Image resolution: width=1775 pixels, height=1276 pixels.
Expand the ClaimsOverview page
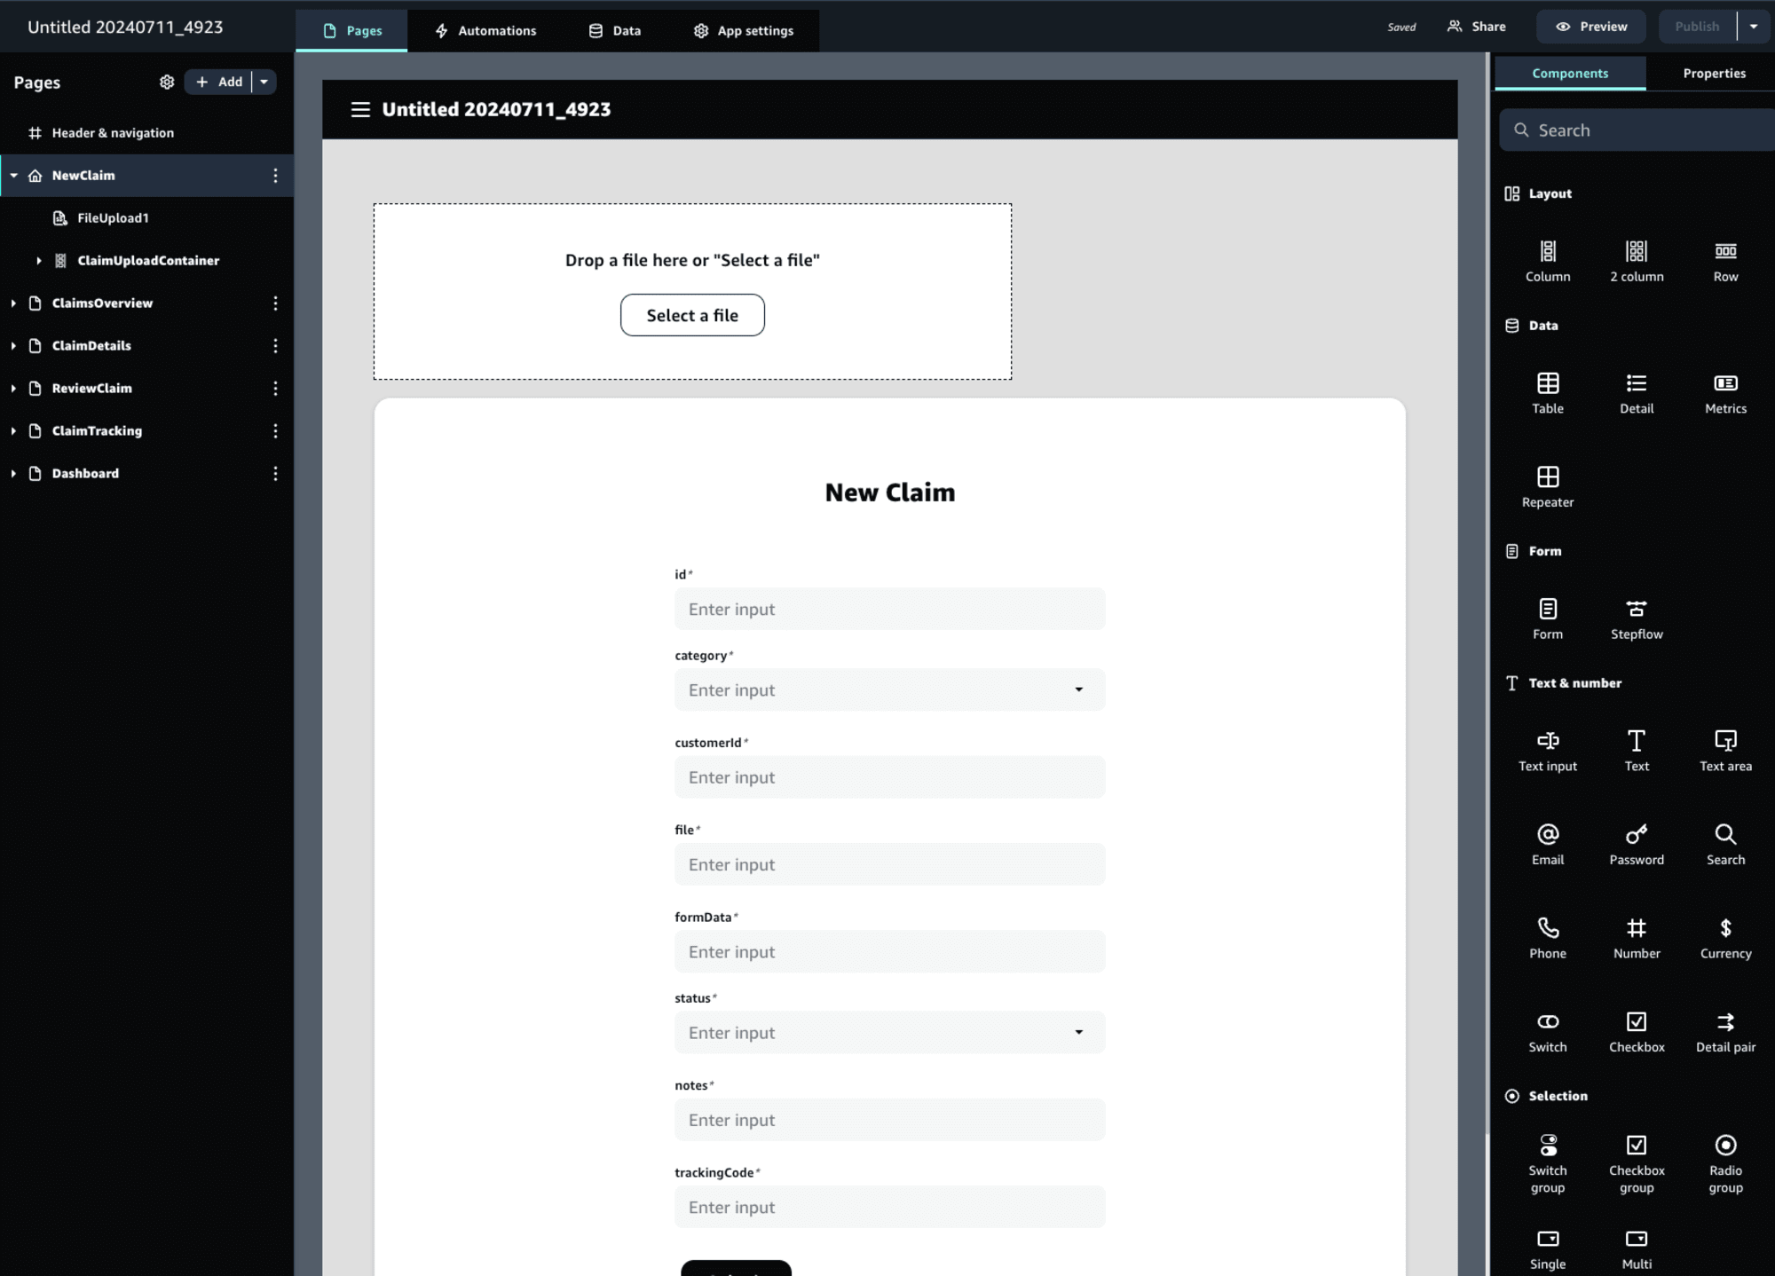[13, 303]
